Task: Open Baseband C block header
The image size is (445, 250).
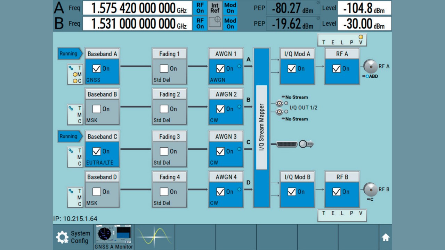Action: tap(102, 136)
